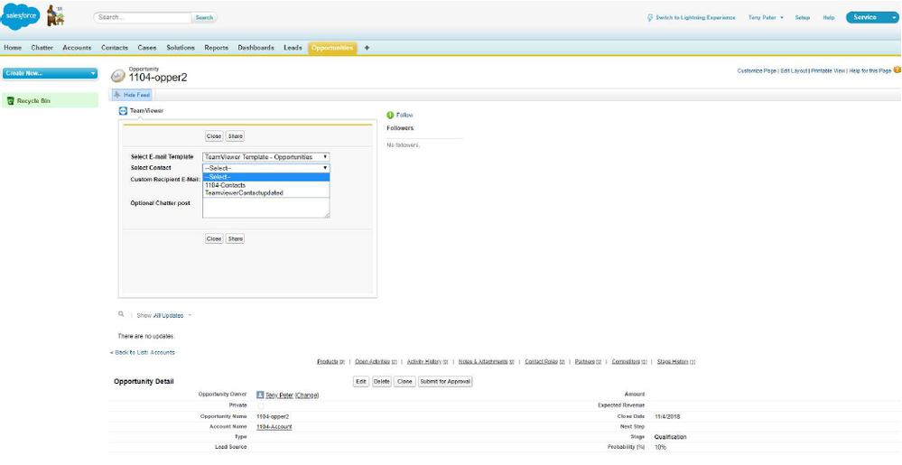The height and width of the screenshot is (465, 902).
Task: Click the Recycle Bin icon
Action: coord(10,101)
